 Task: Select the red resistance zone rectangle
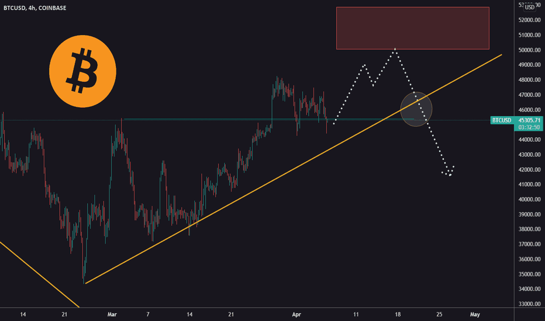413,28
